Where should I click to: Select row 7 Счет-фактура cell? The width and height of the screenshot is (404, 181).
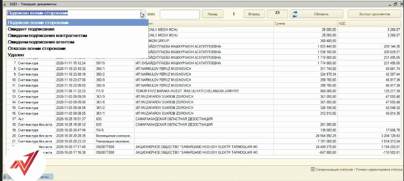(36, 63)
